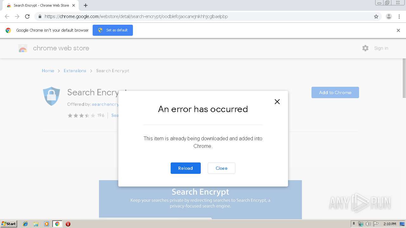Click Sign in link
406x228 pixels.
click(x=381, y=48)
